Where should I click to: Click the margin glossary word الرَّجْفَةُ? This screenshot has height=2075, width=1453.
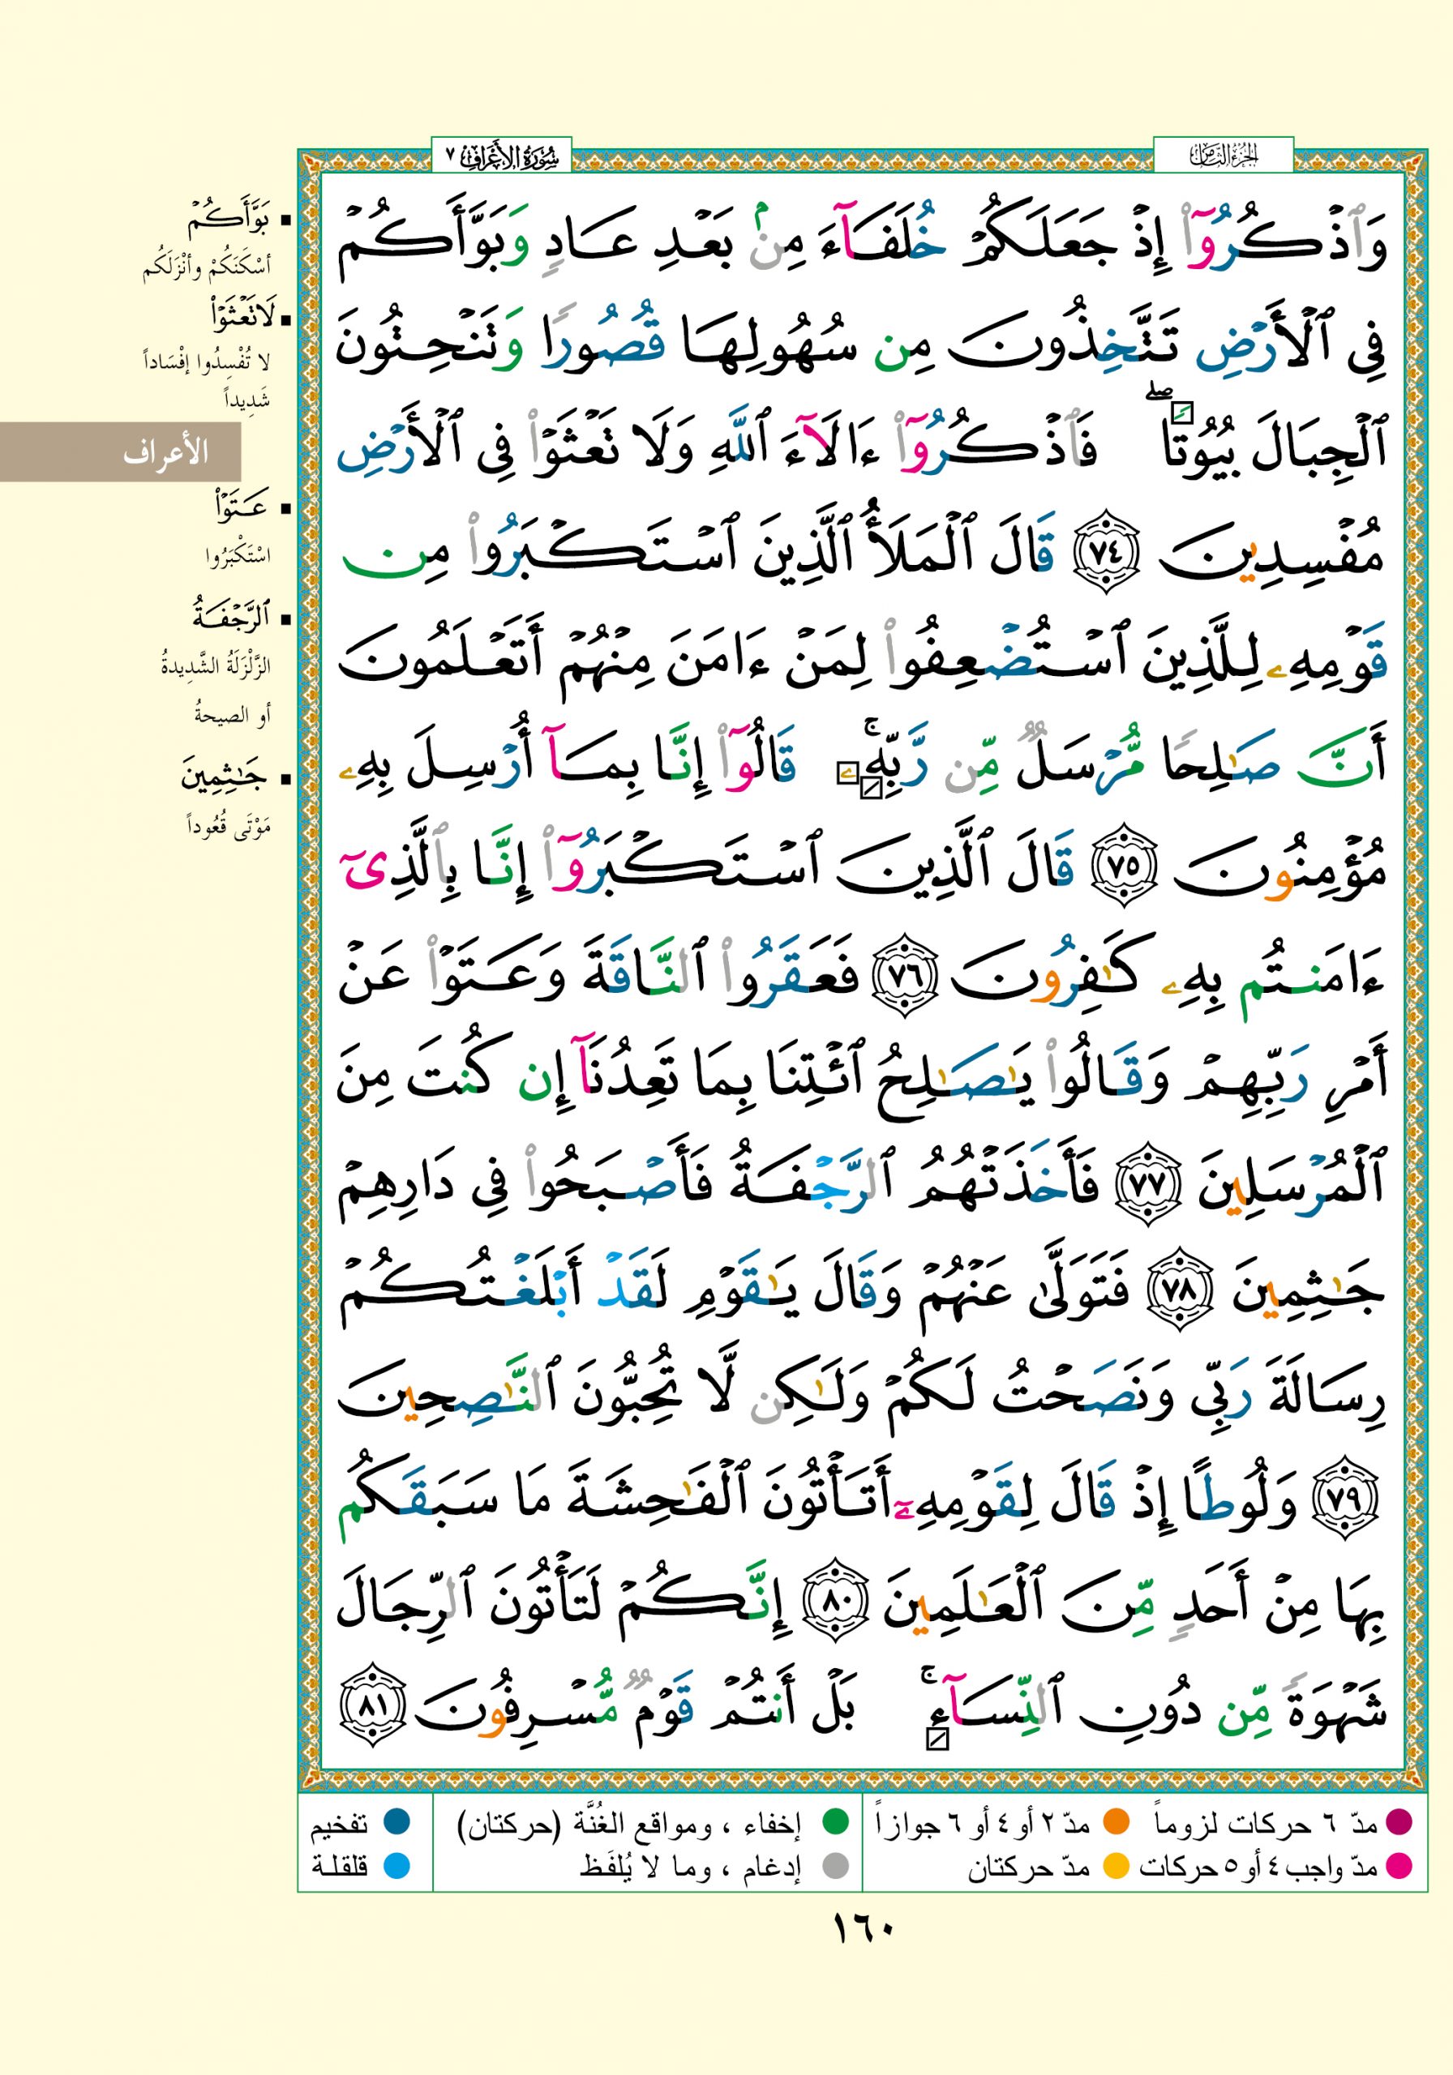[x=229, y=618]
